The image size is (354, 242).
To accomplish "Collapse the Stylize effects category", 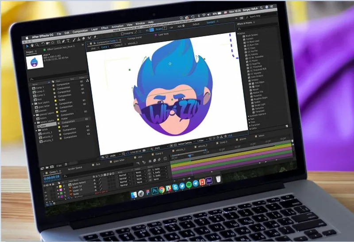I will pos(239,34).
